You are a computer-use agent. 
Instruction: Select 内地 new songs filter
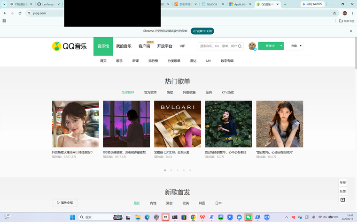pos(153,203)
